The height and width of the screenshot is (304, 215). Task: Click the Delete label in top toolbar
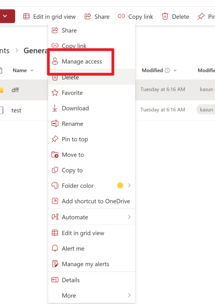(x=181, y=17)
